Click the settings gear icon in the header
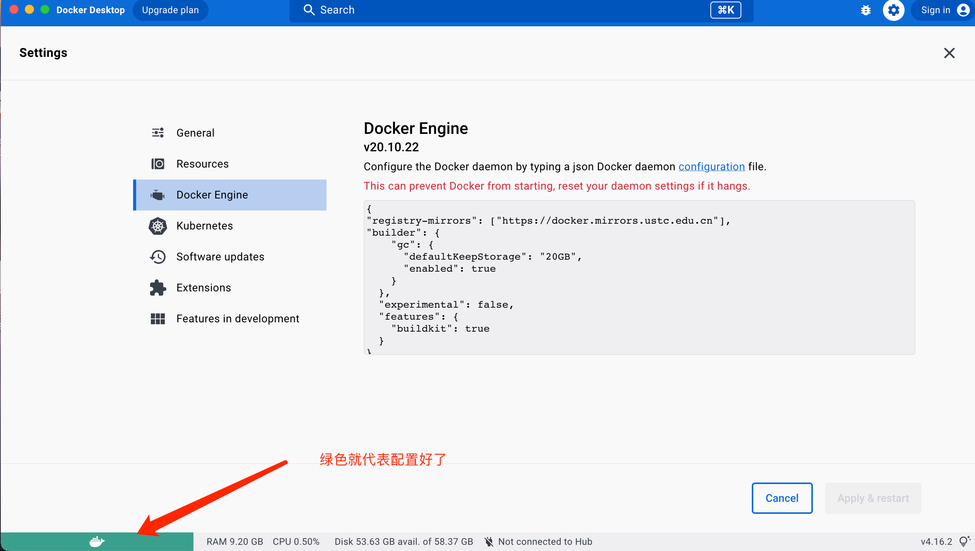 pyautogui.click(x=893, y=10)
